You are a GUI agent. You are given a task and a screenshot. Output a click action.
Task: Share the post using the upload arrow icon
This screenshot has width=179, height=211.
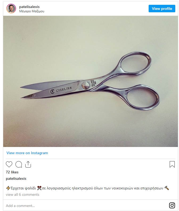pos(28,164)
